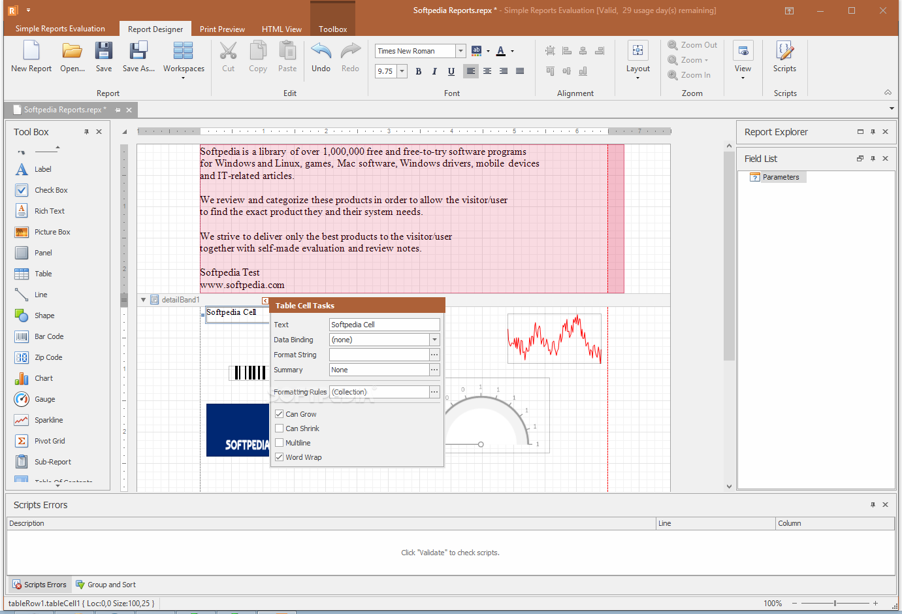The image size is (902, 614).
Task: Select the Label tool in Tool Box
Action: [42, 169]
